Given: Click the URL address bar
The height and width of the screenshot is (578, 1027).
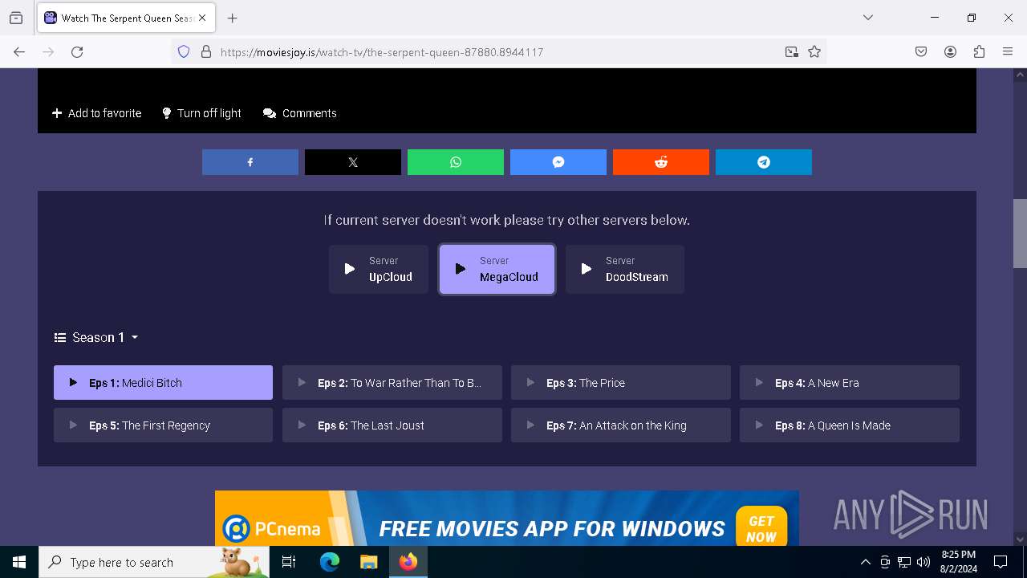Looking at the screenshot, I should [x=497, y=51].
